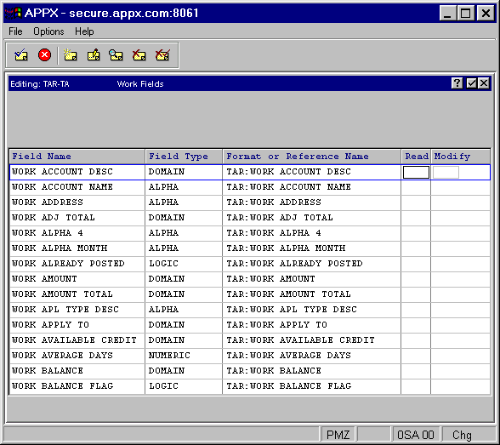Select the Change mode pencil icon

point(94,55)
